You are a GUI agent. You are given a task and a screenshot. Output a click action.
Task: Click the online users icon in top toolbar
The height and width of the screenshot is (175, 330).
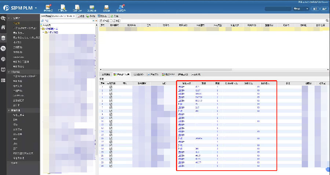click(121, 7)
